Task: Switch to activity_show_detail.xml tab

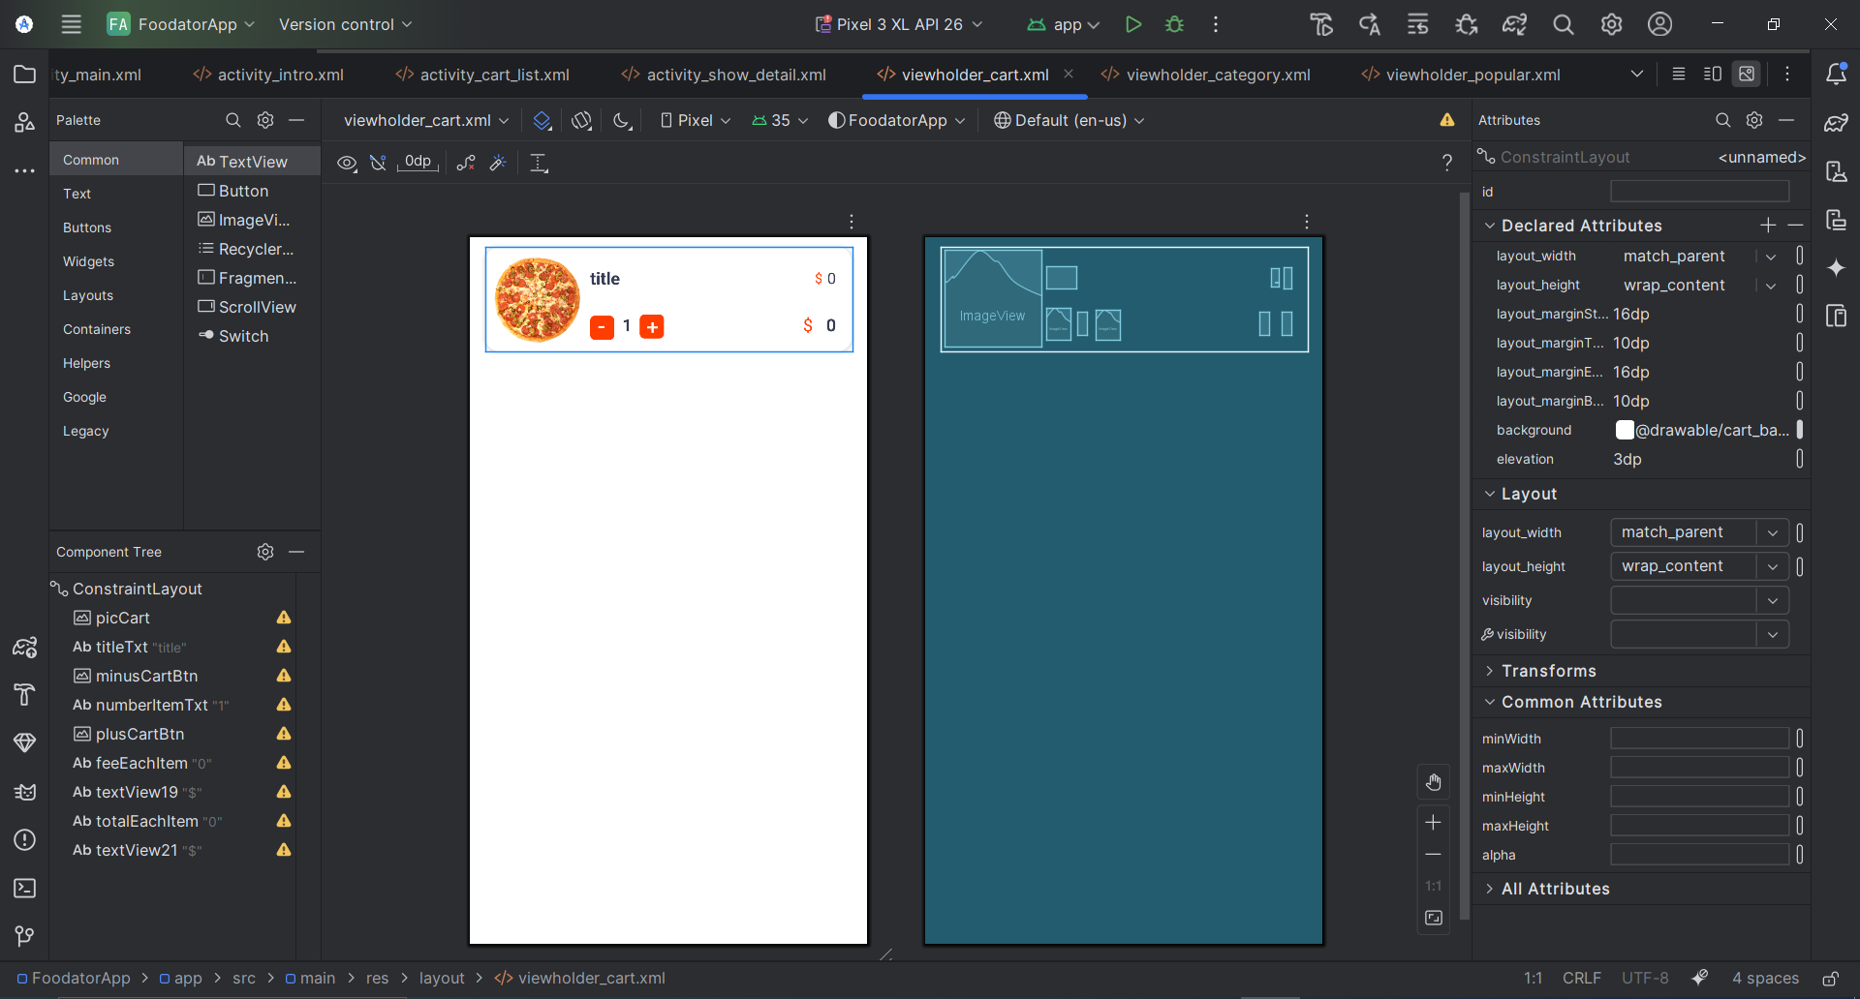Action: coord(724,75)
